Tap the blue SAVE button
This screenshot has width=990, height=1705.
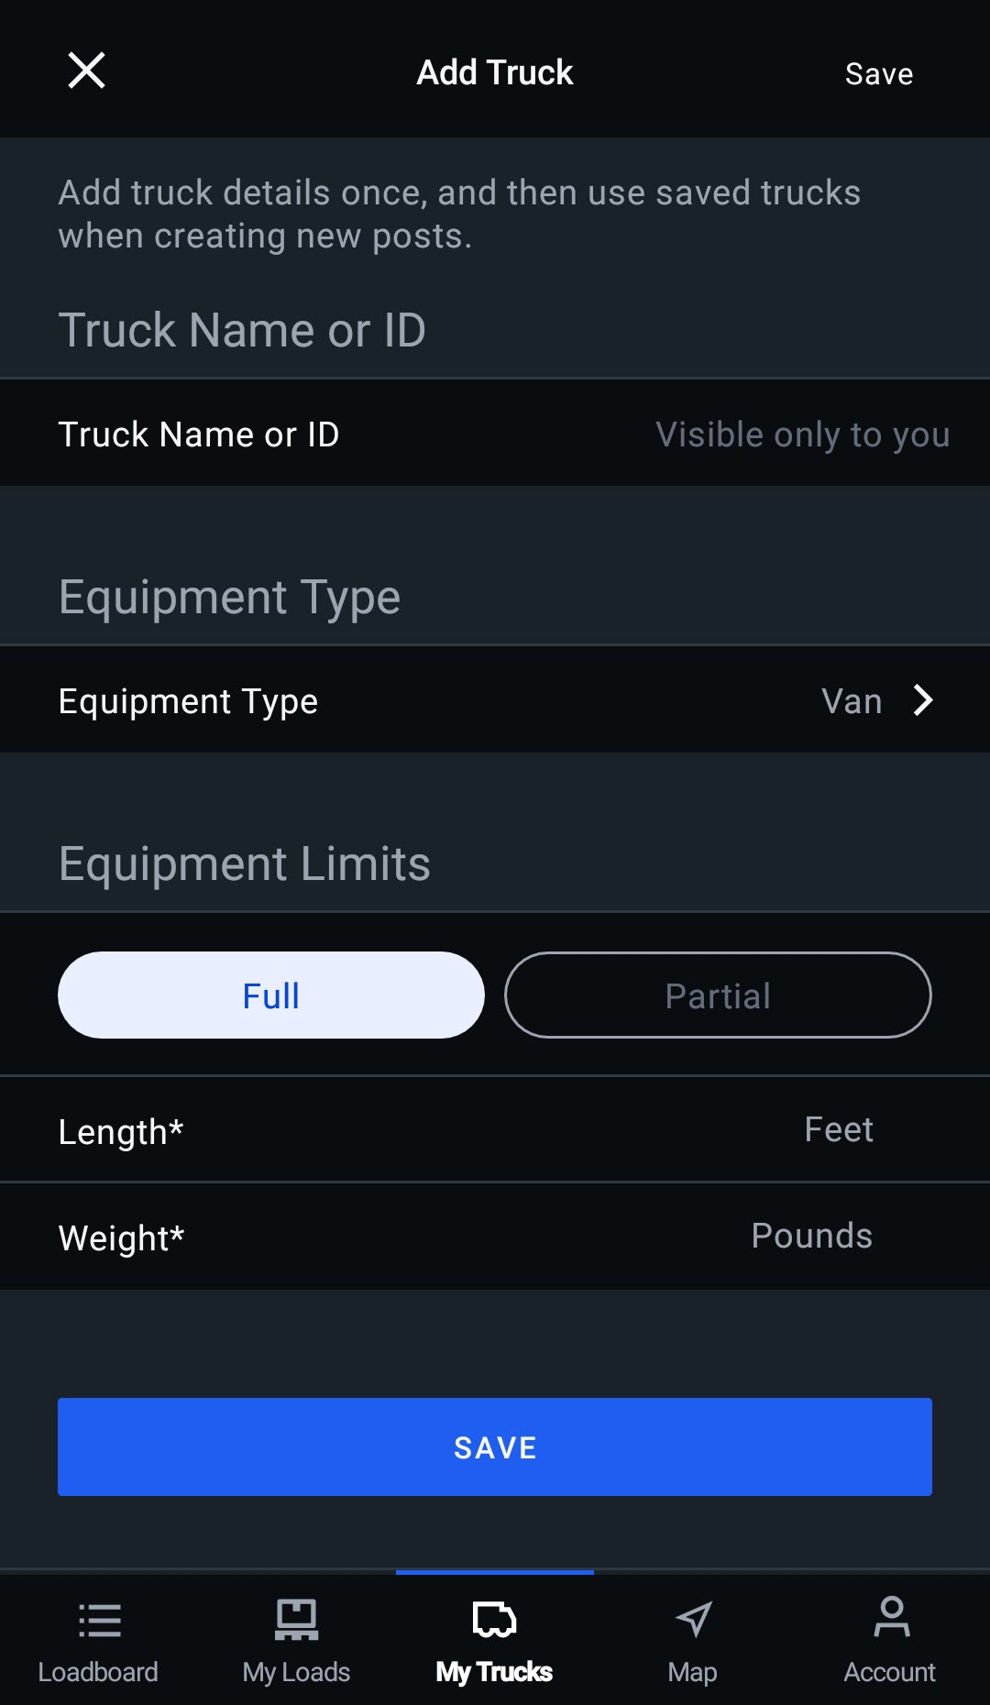(495, 1446)
